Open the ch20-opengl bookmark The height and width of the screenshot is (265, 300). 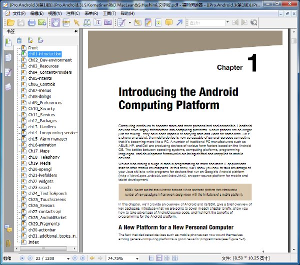(40, 169)
